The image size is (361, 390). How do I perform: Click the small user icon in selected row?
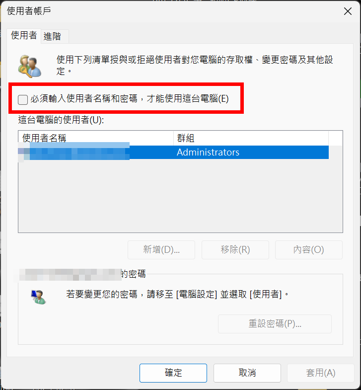tap(24, 152)
